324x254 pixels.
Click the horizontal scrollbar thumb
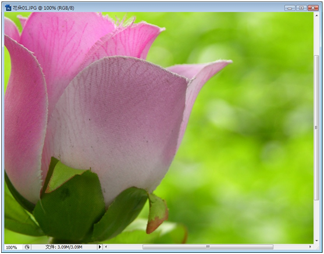[x=208, y=247]
